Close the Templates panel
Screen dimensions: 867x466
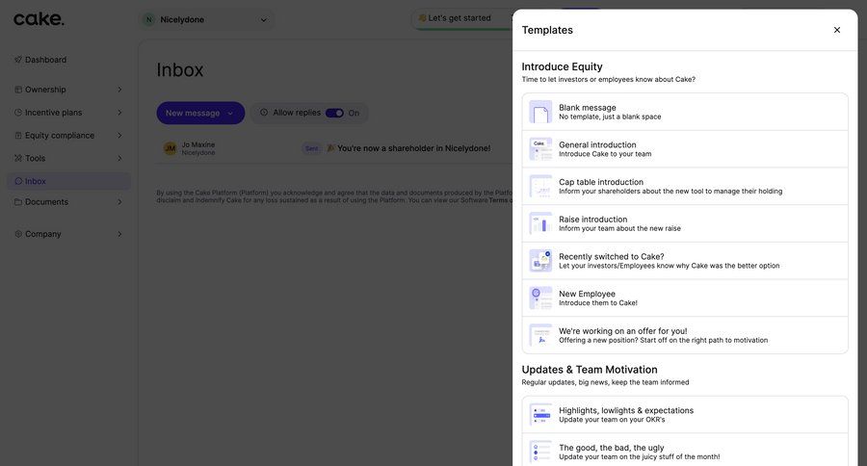(x=836, y=30)
